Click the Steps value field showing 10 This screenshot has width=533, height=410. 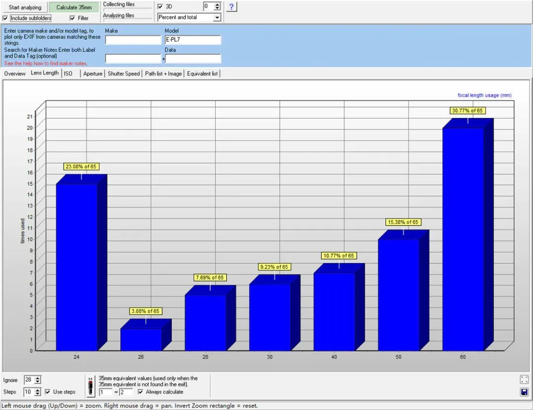pyautogui.click(x=29, y=392)
